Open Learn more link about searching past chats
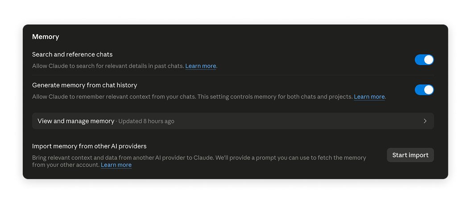471x204 pixels. (x=201, y=66)
